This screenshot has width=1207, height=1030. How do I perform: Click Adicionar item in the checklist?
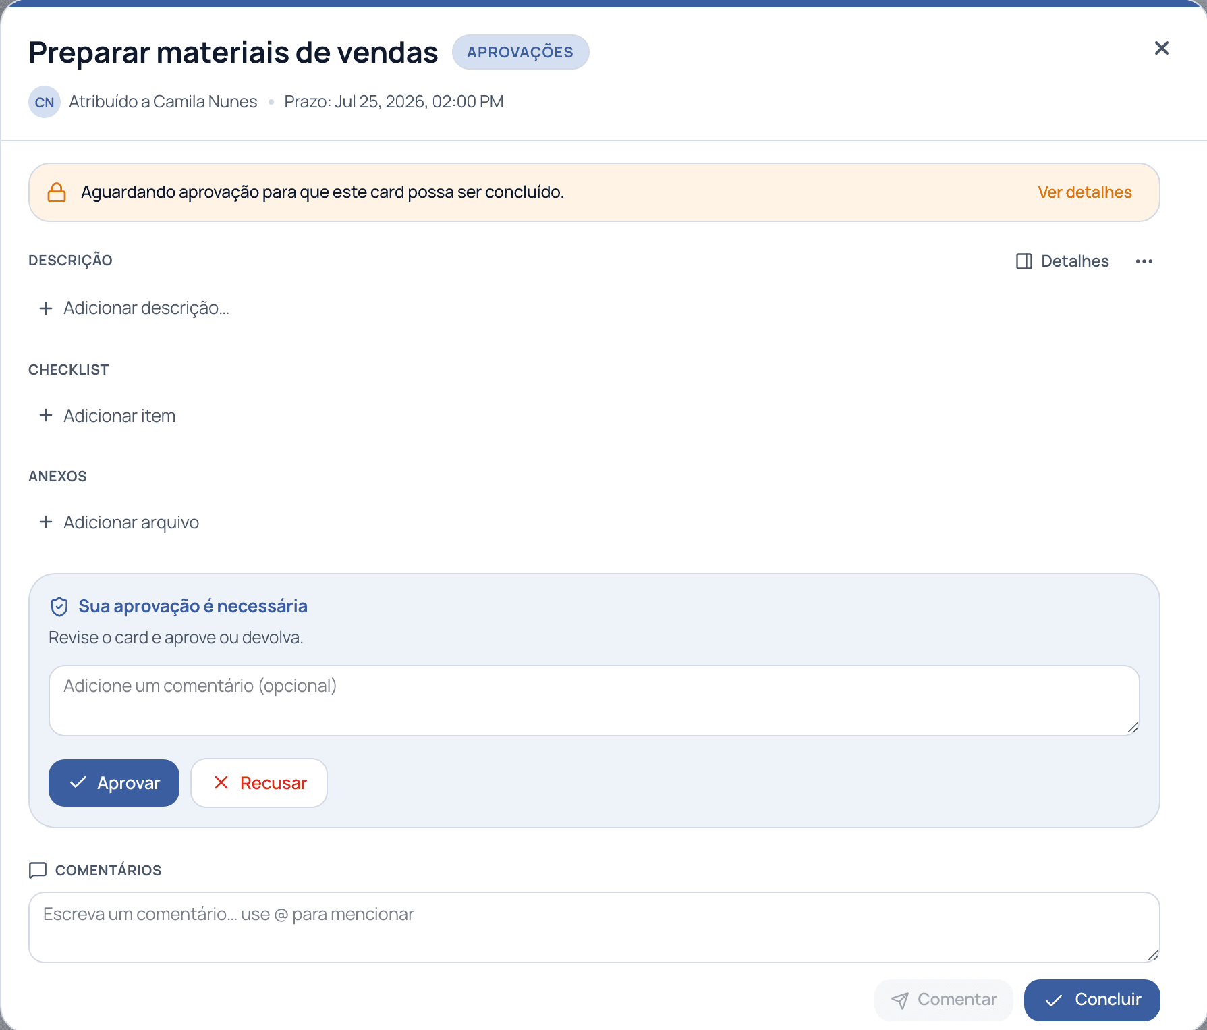click(x=107, y=416)
